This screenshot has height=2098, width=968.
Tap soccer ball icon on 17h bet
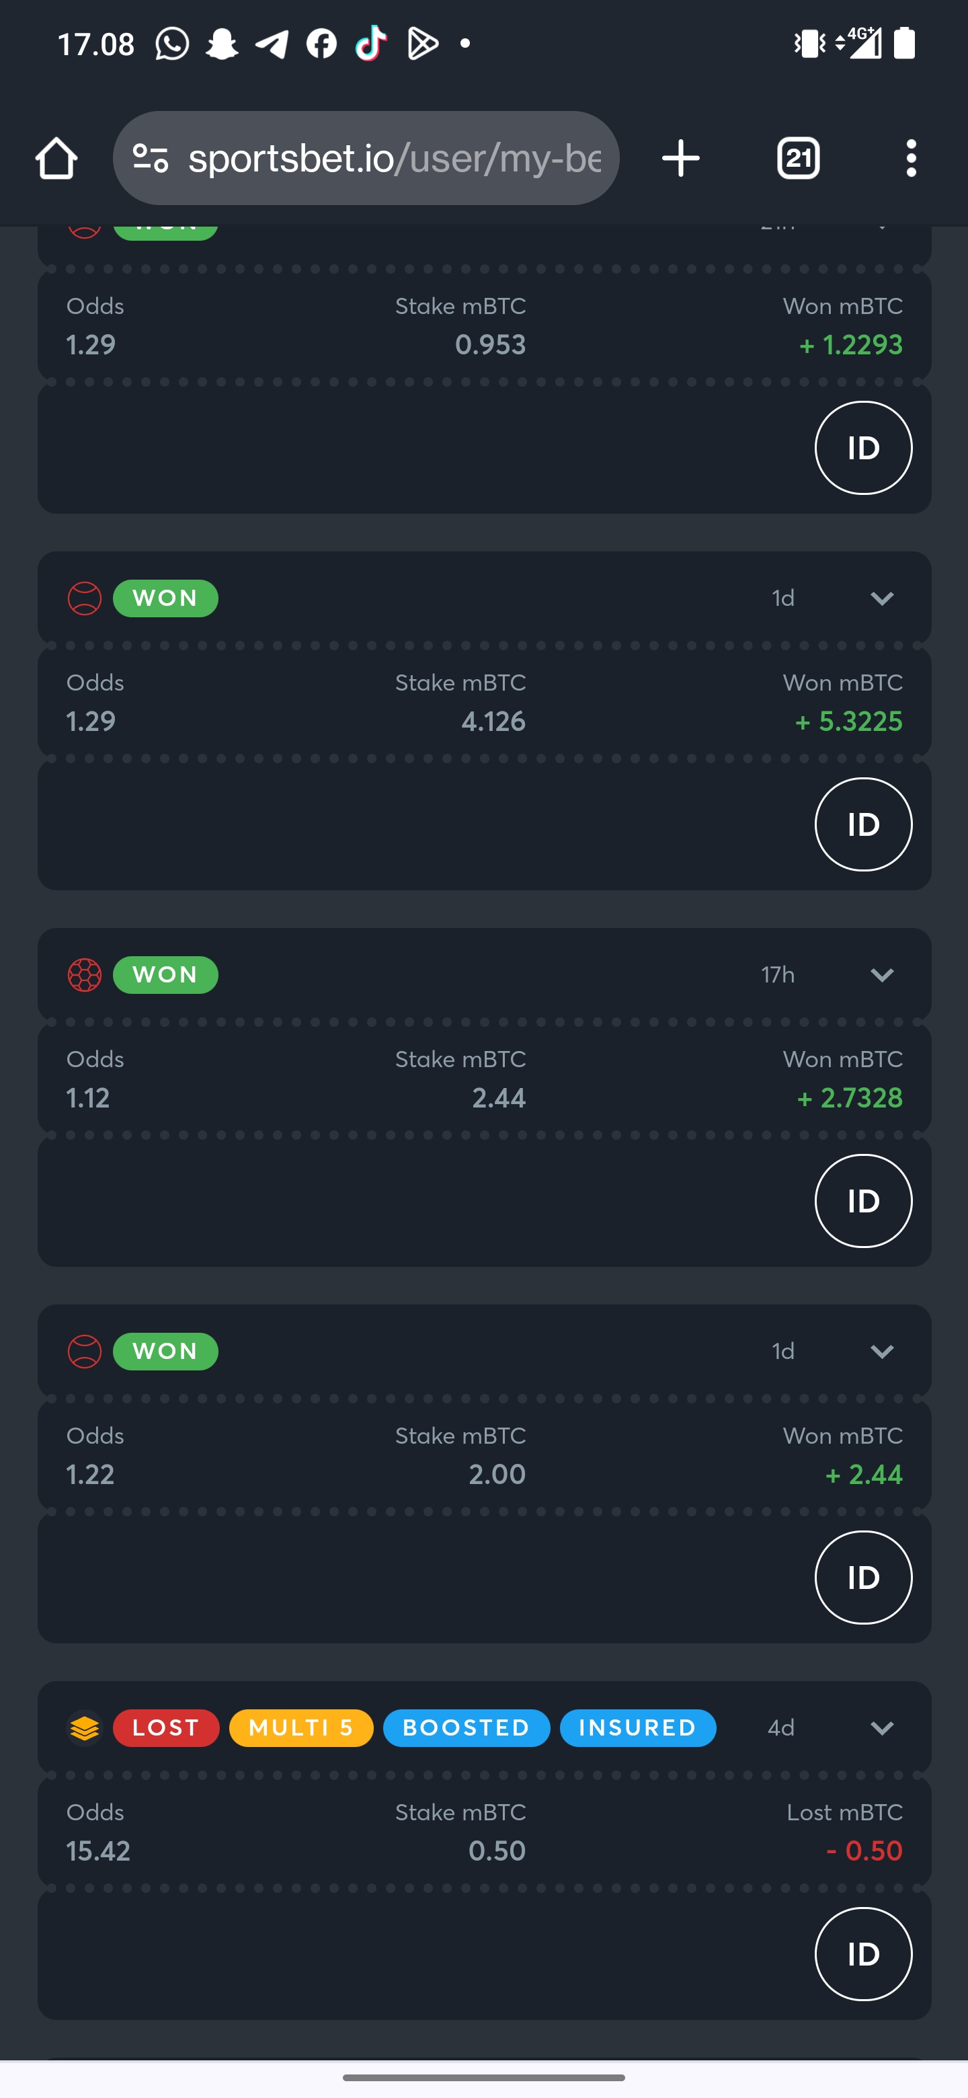pyautogui.click(x=85, y=975)
